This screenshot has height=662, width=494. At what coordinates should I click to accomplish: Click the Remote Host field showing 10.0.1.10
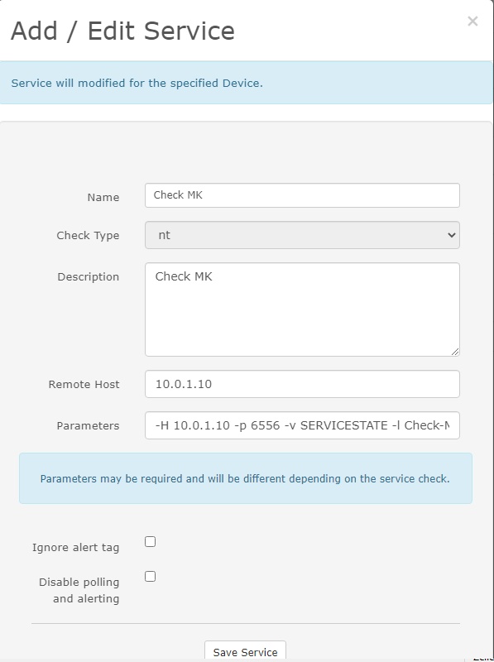302,384
